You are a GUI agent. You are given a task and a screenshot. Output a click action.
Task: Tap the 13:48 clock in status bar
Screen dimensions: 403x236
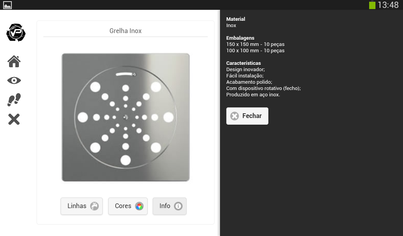388,5
